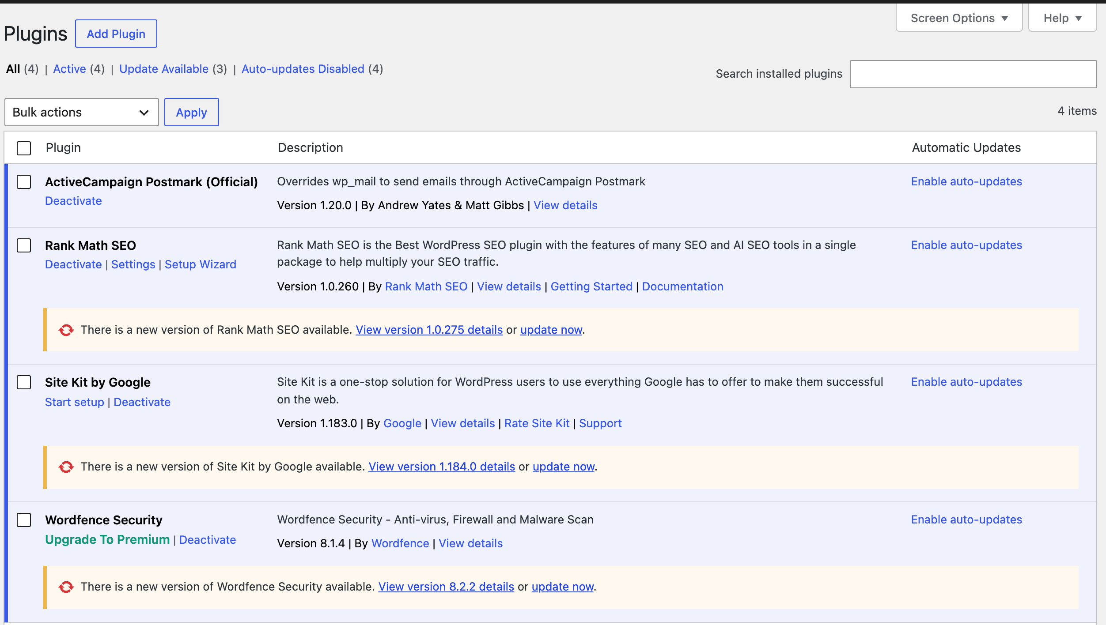This screenshot has width=1106, height=625.
Task: Click the Automatic Updates column header
Action: click(966, 147)
